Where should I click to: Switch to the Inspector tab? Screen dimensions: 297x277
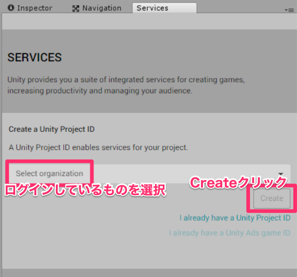(30, 8)
